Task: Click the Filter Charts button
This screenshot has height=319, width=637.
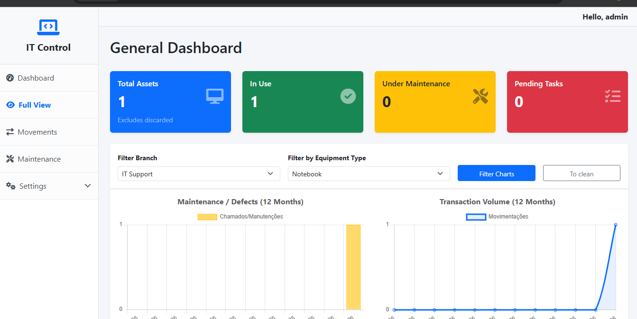Action: click(x=496, y=173)
